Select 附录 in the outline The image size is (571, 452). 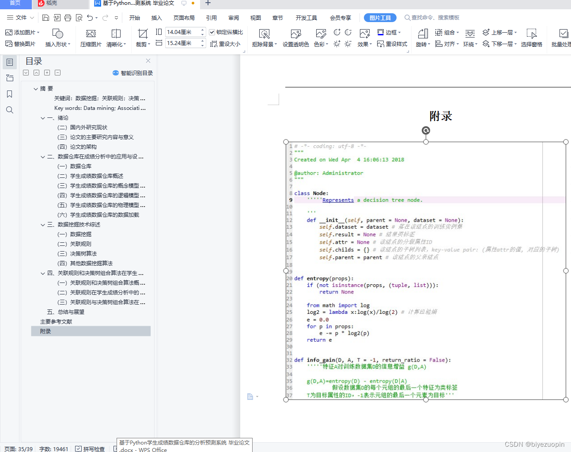click(91, 331)
